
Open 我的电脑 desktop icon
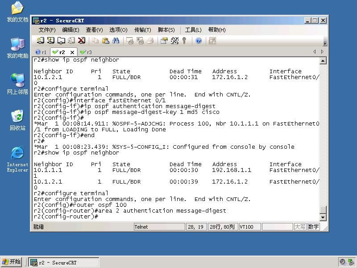click(17, 48)
